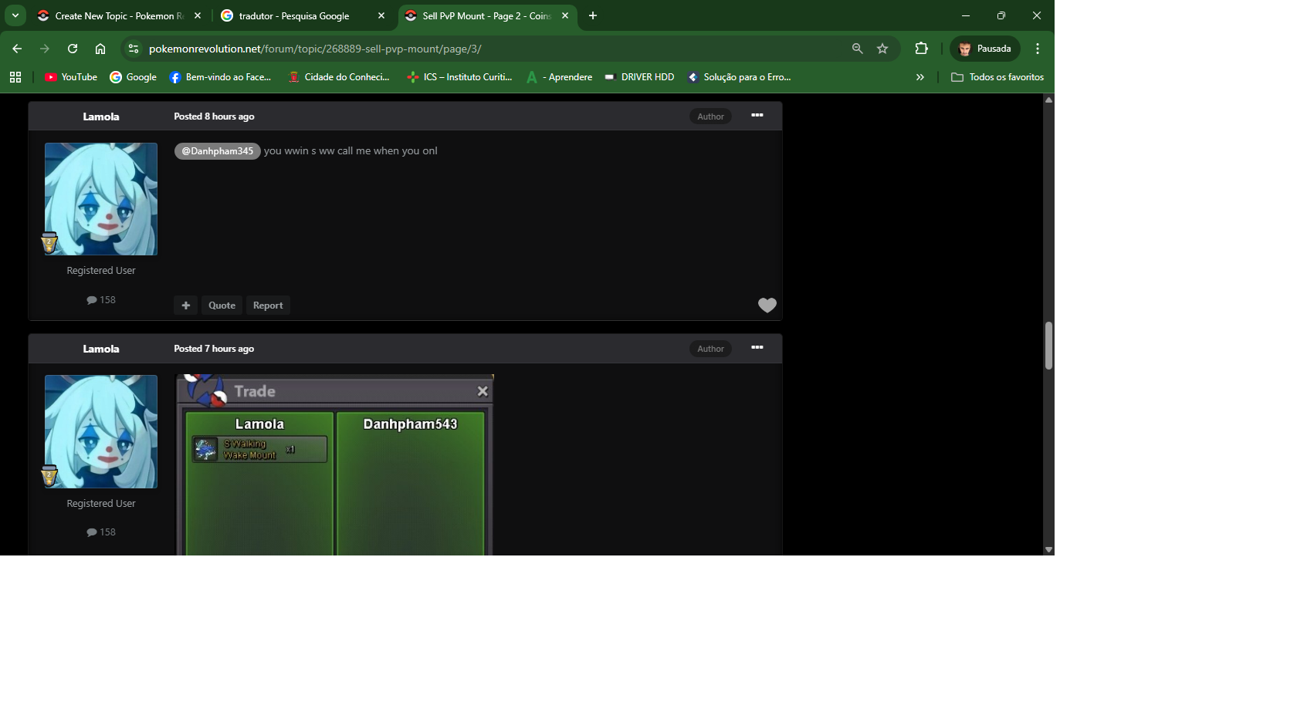The height and width of the screenshot is (709, 1297).
Task: Open options menu on the 7 hours ago post
Action: 757,348
